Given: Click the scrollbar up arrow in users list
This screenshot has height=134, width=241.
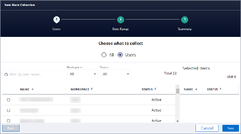Looking at the screenshot, I should tap(178, 86).
